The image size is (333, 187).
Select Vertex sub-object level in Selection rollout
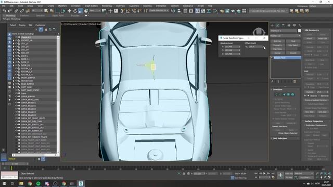point(276,95)
